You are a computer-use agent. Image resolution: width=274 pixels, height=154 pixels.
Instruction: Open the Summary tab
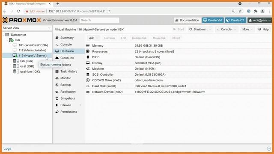pyautogui.click(x=67, y=38)
